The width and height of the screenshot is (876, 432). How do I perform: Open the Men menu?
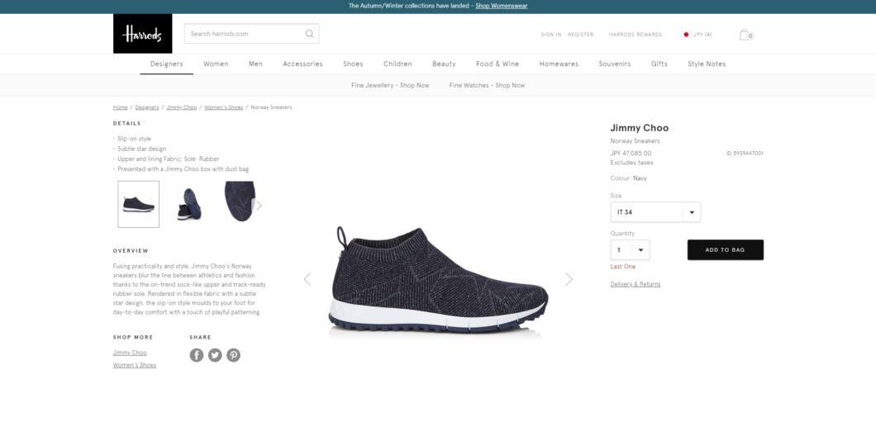pos(255,64)
